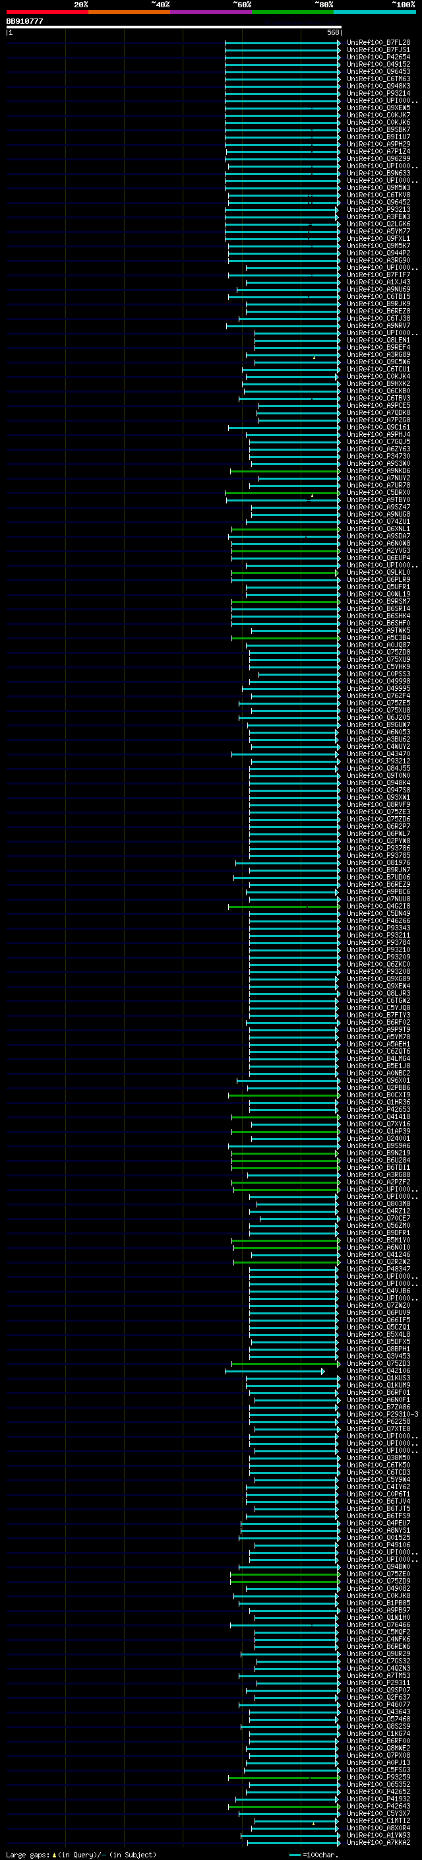Click the yellow gap marker on UniRef100_C1MTI2 row
The height and width of the screenshot is (1860, 422).
tap(313, 1823)
